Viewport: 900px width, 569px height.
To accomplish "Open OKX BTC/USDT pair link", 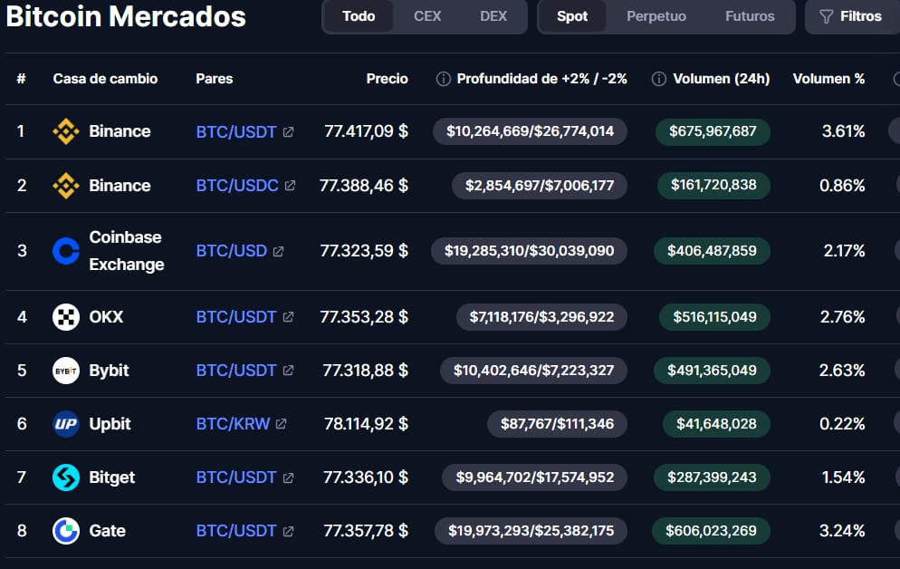I will click(x=236, y=317).
